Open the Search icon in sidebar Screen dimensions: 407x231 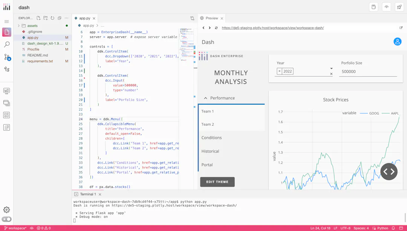pyautogui.click(x=7, y=44)
